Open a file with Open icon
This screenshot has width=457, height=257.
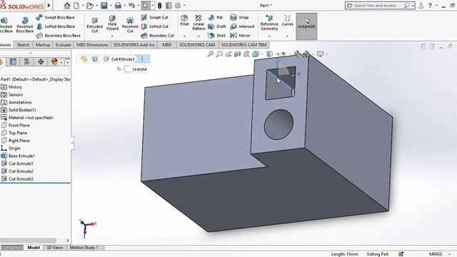[x=90, y=6]
